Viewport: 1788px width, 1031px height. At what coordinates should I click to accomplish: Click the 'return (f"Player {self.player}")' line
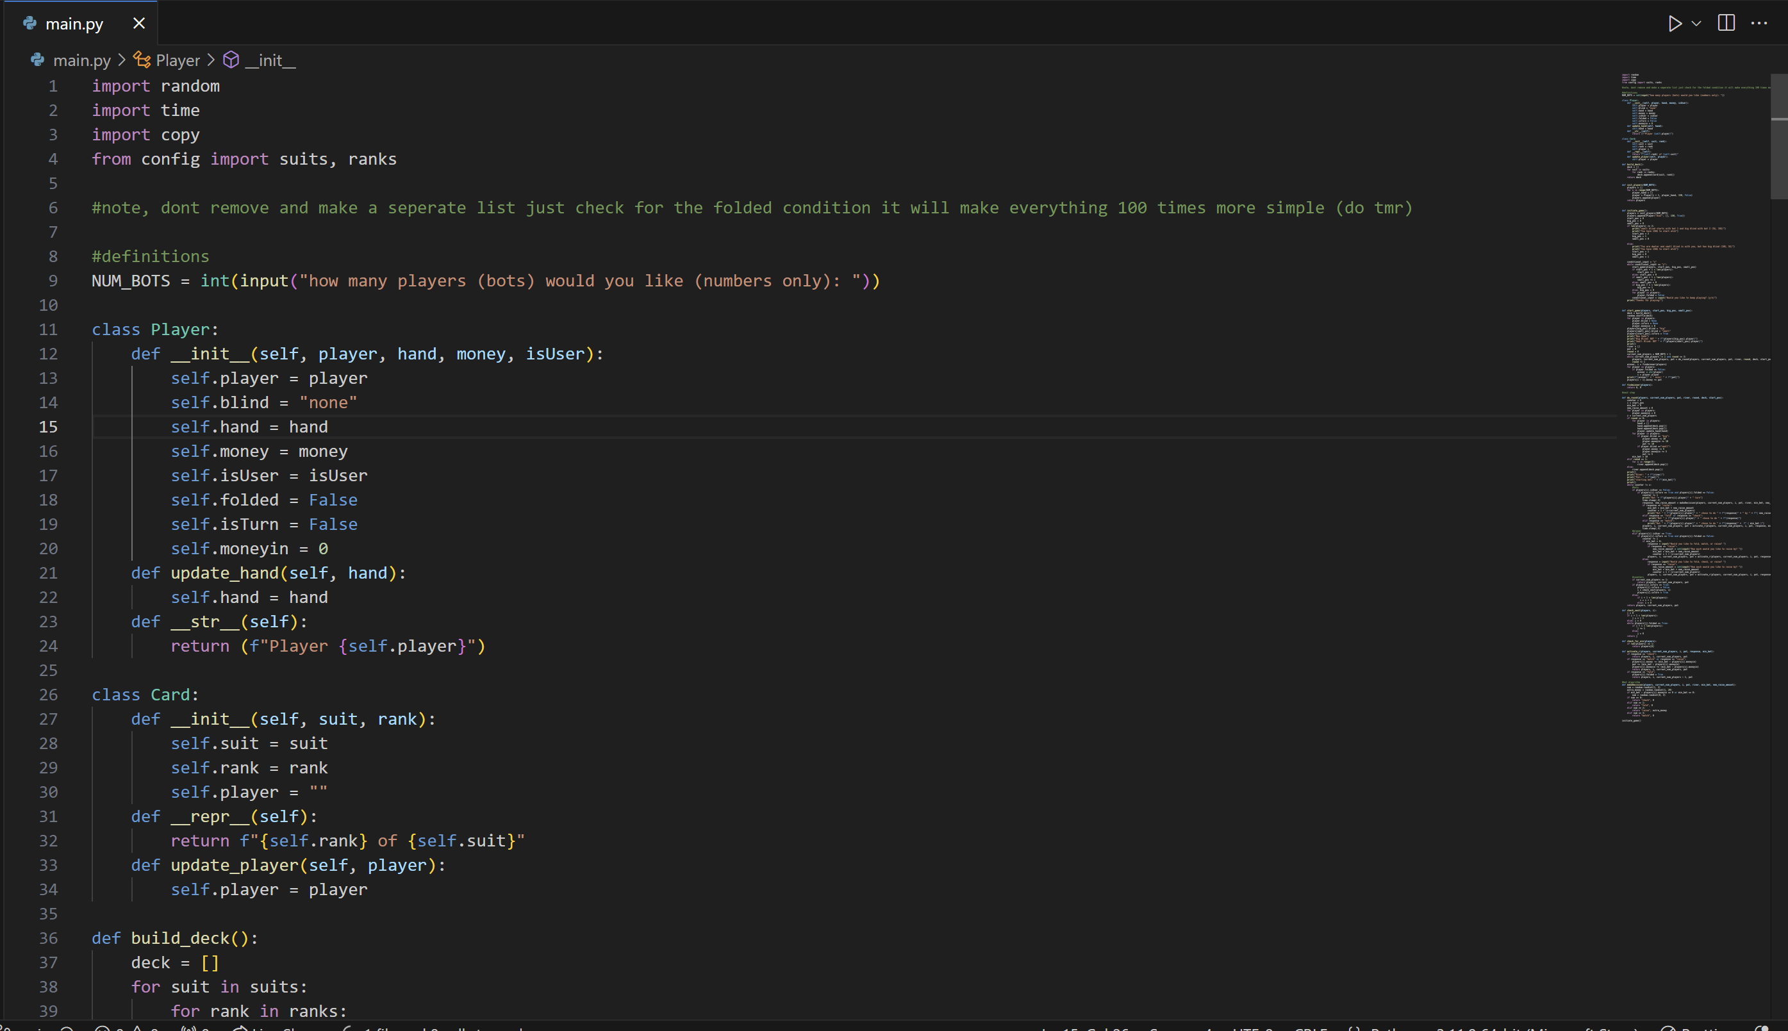click(x=329, y=647)
